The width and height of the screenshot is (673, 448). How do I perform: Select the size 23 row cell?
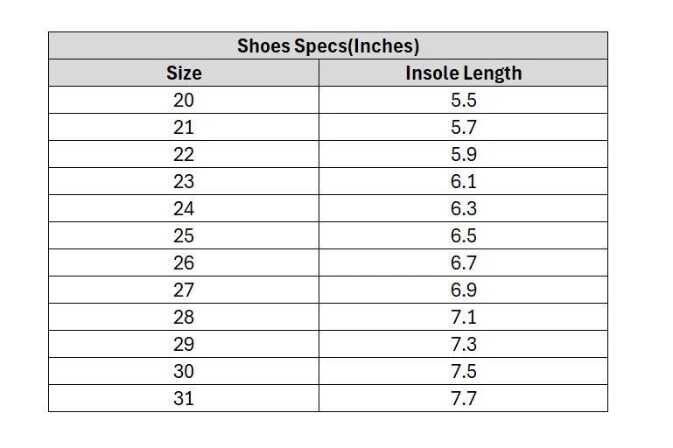[x=184, y=181]
